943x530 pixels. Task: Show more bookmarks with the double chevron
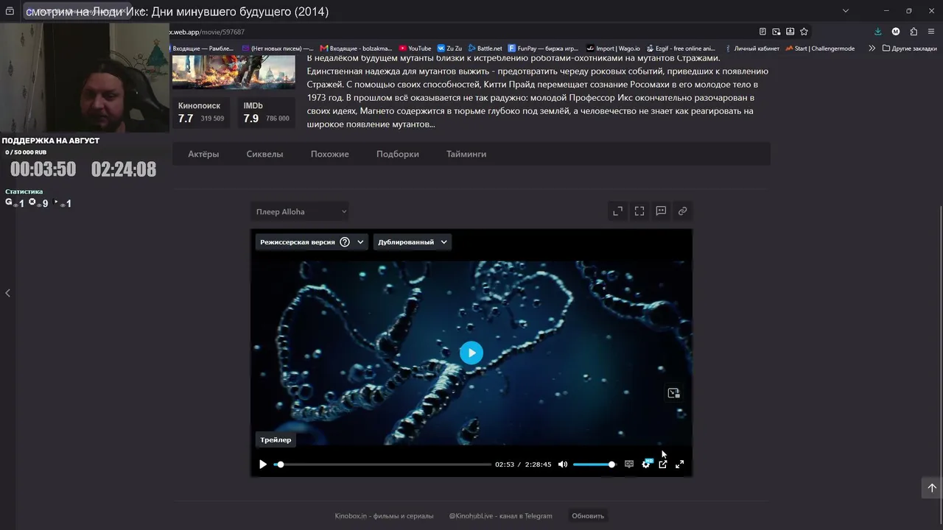872,49
